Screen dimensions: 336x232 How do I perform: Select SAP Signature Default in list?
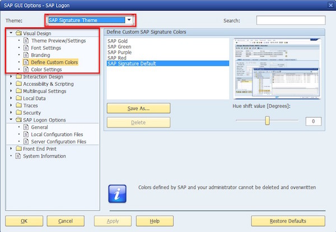click(168, 63)
